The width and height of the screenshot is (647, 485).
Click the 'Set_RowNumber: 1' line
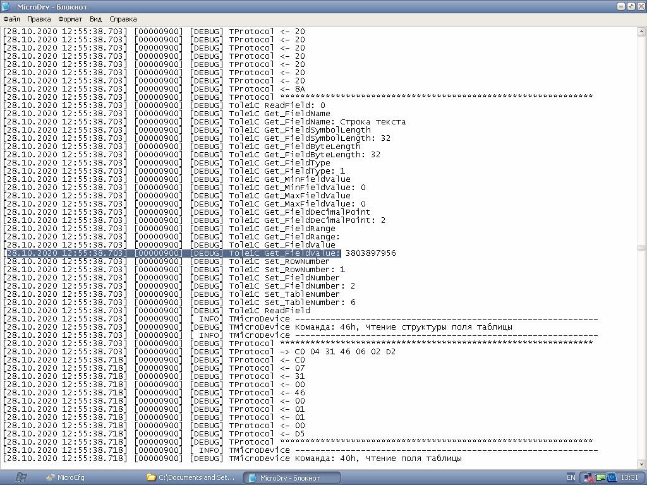pyautogui.click(x=174, y=270)
